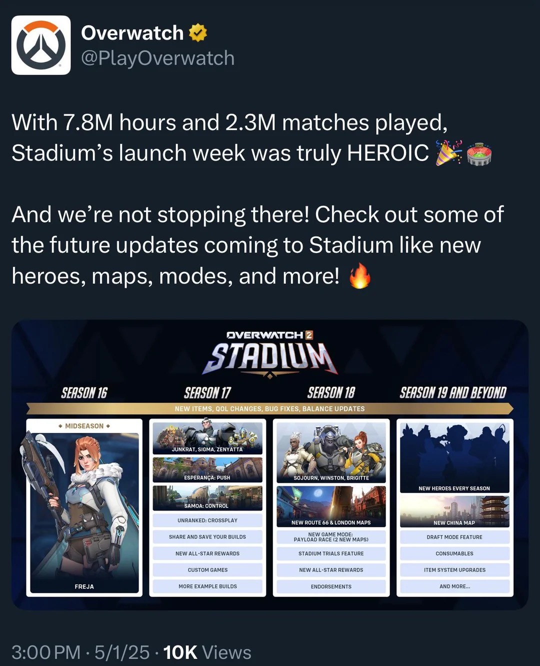Open the Freja midseason hero card

pos(84,507)
